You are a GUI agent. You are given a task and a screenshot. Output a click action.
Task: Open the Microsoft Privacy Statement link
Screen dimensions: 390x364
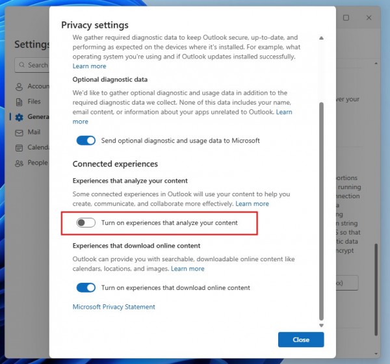click(114, 307)
